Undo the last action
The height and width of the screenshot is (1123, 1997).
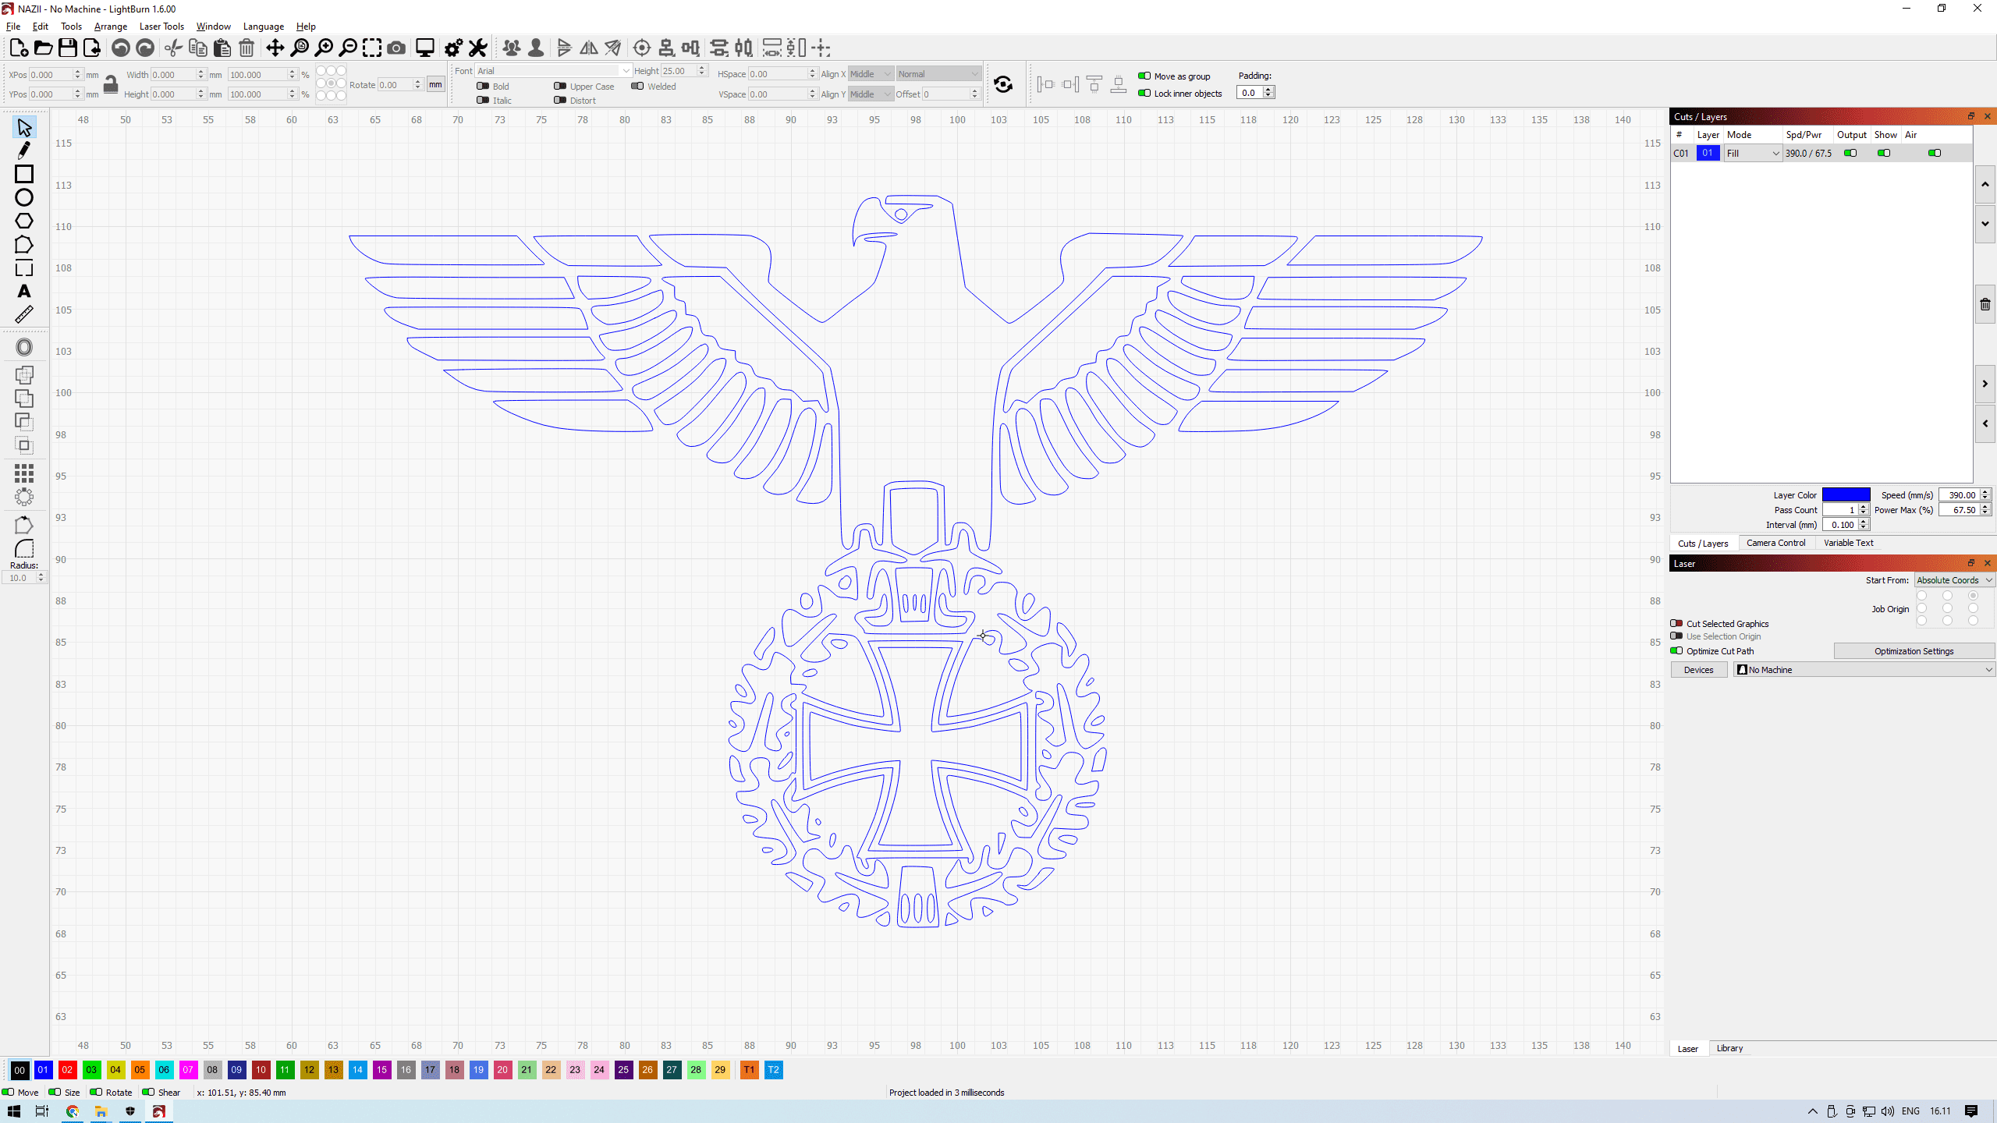pos(120,48)
